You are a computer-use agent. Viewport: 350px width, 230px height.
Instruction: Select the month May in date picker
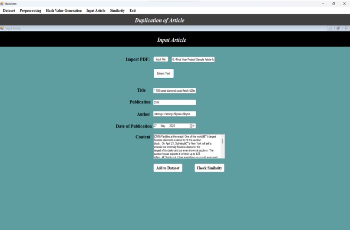click(163, 126)
